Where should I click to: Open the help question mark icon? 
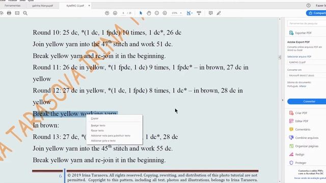[308, 6]
